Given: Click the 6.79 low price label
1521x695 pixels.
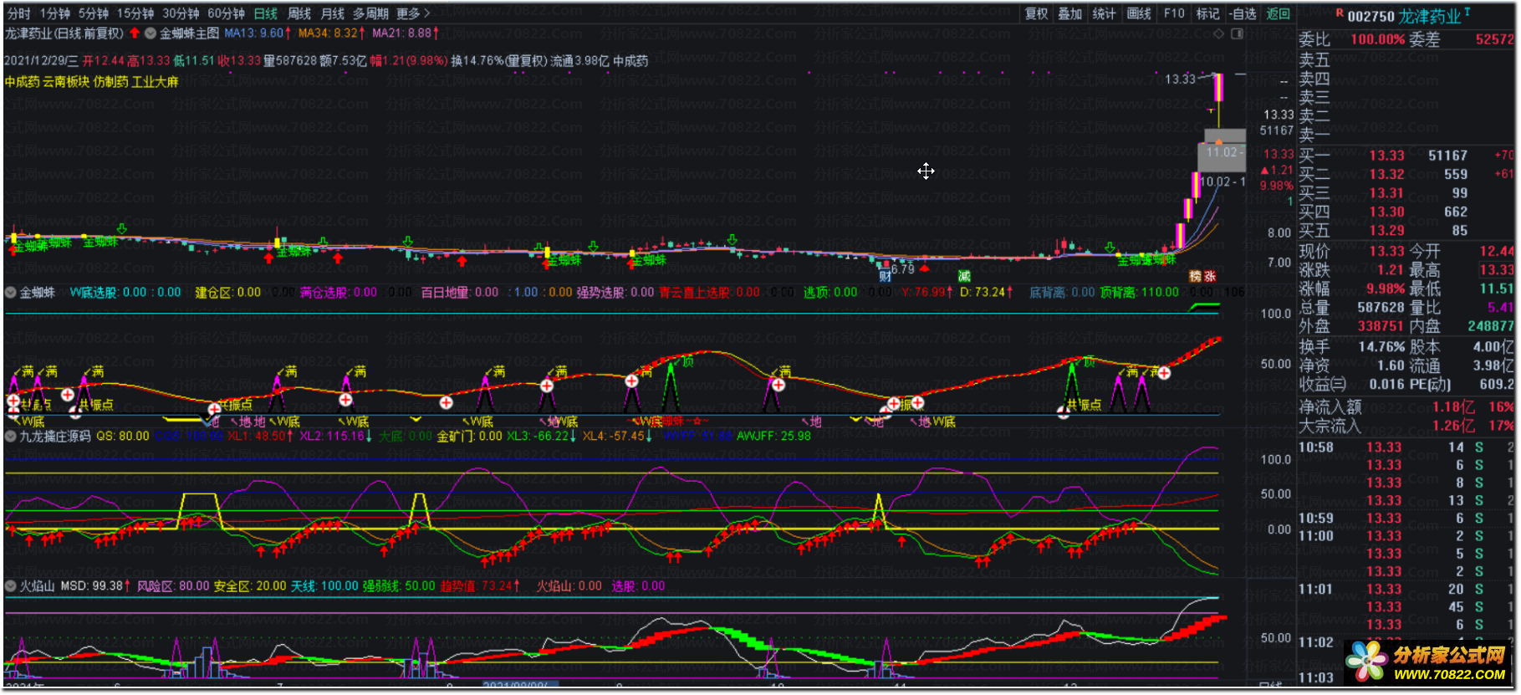Looking at the screenshot, I should pyautogui.click(x=903, y=269).
